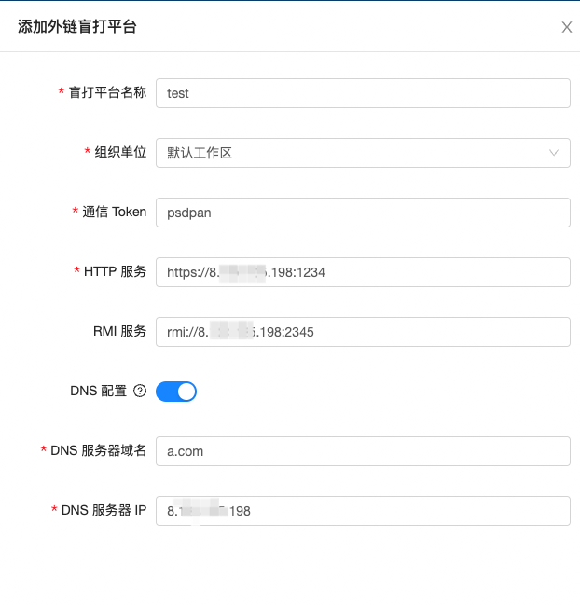Click the DNS 服务器 IP label text

click(x=104, y=510)
